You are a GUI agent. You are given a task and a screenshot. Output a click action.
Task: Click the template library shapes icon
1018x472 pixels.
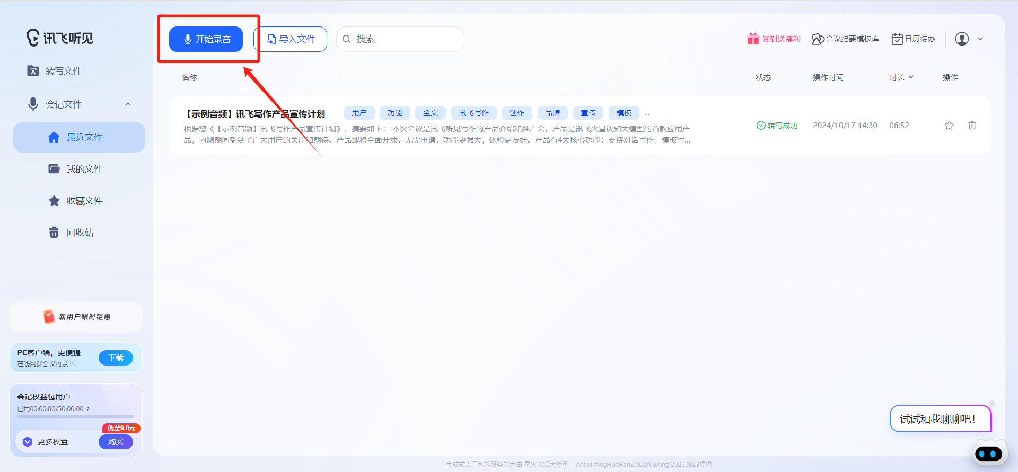(x=818, y=39)
